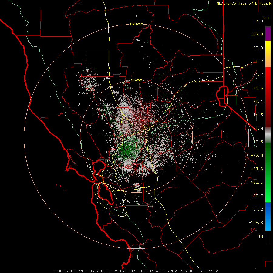Image resolution: width=273 pixels, height=273 pixels.
Task: Click the -109.8 velocity scale value
Action: point(256,223)
